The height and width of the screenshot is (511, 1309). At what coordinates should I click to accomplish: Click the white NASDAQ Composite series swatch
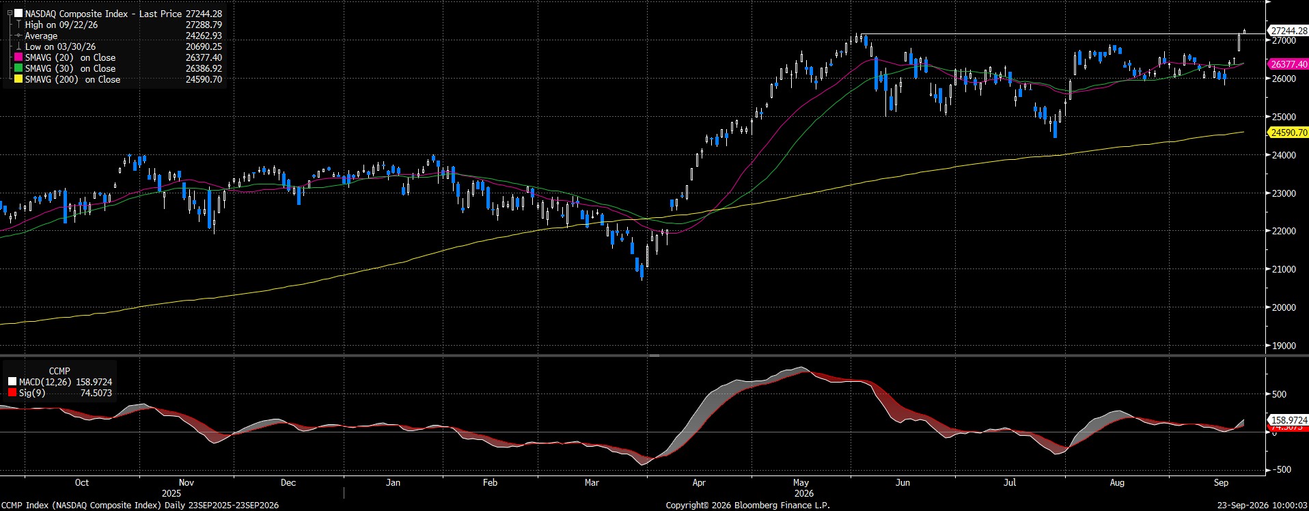click(x=18, y=14)
